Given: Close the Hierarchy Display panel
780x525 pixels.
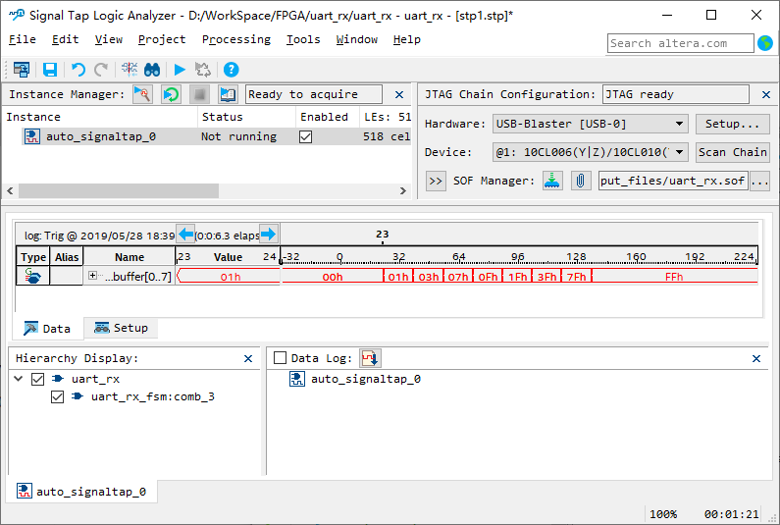Looking at the screenshot, I should pos(248,358).
